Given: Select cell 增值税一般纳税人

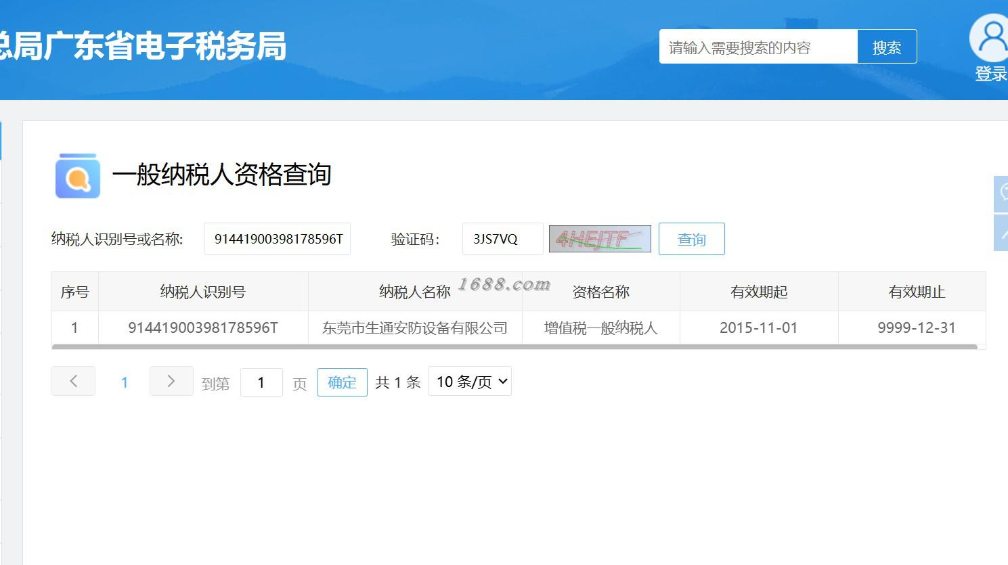Looking at the screenshot, I should (601, 328).
